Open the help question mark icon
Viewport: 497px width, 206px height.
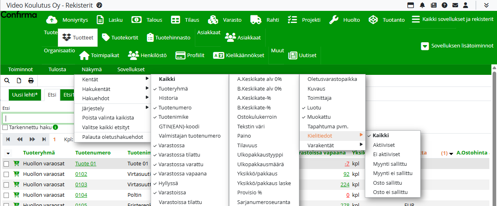coord(444,5)
